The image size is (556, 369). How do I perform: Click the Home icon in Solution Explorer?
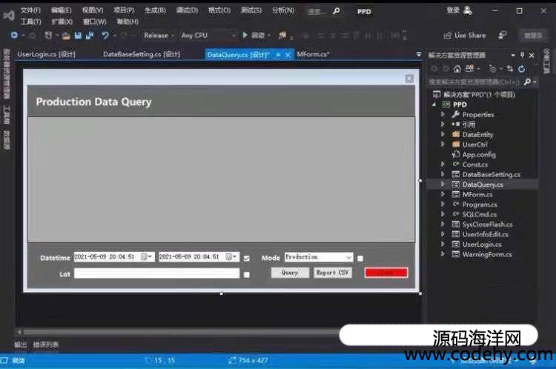click(457, 68)
